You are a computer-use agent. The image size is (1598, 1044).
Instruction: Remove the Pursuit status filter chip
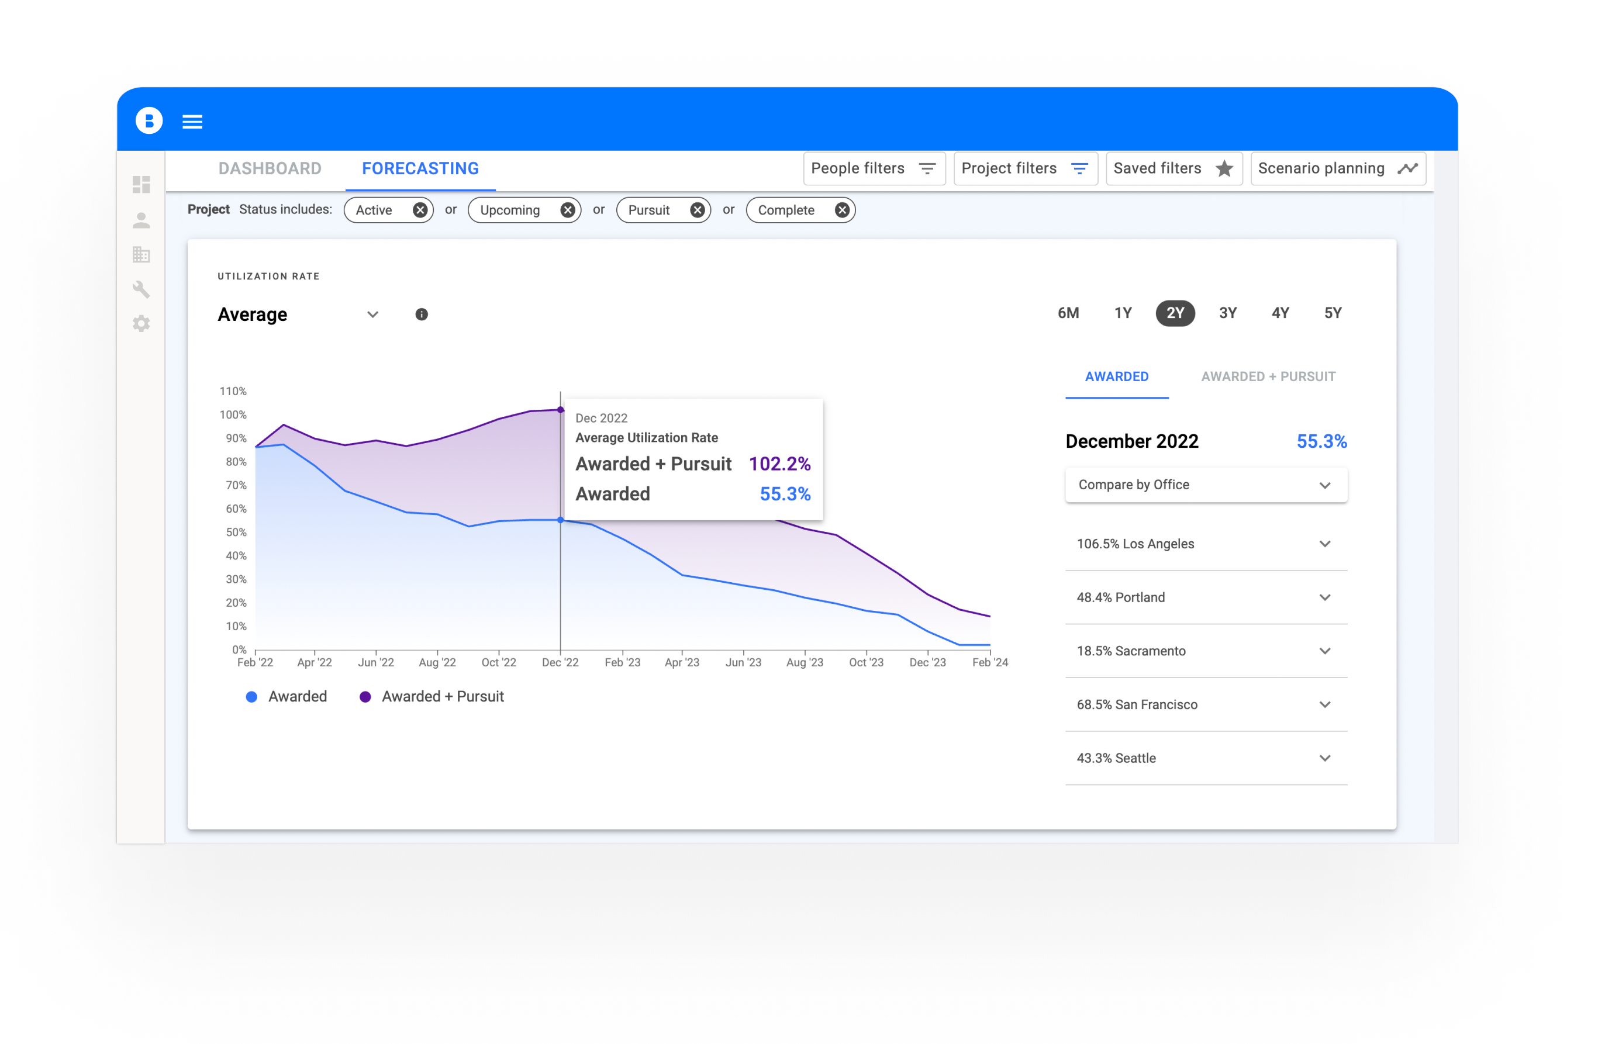tap(697, 210)
